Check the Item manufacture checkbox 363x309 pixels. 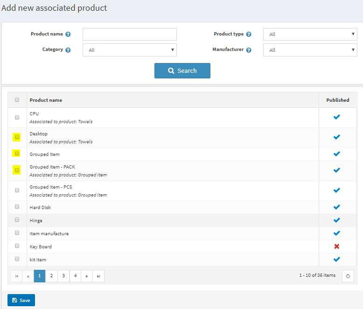[x=17, y=232]
